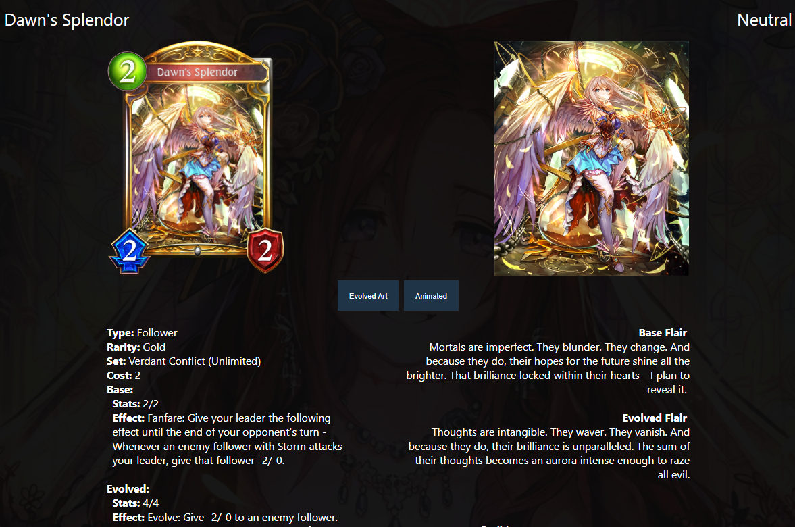Click the Evolved Art button

[368, 296]
